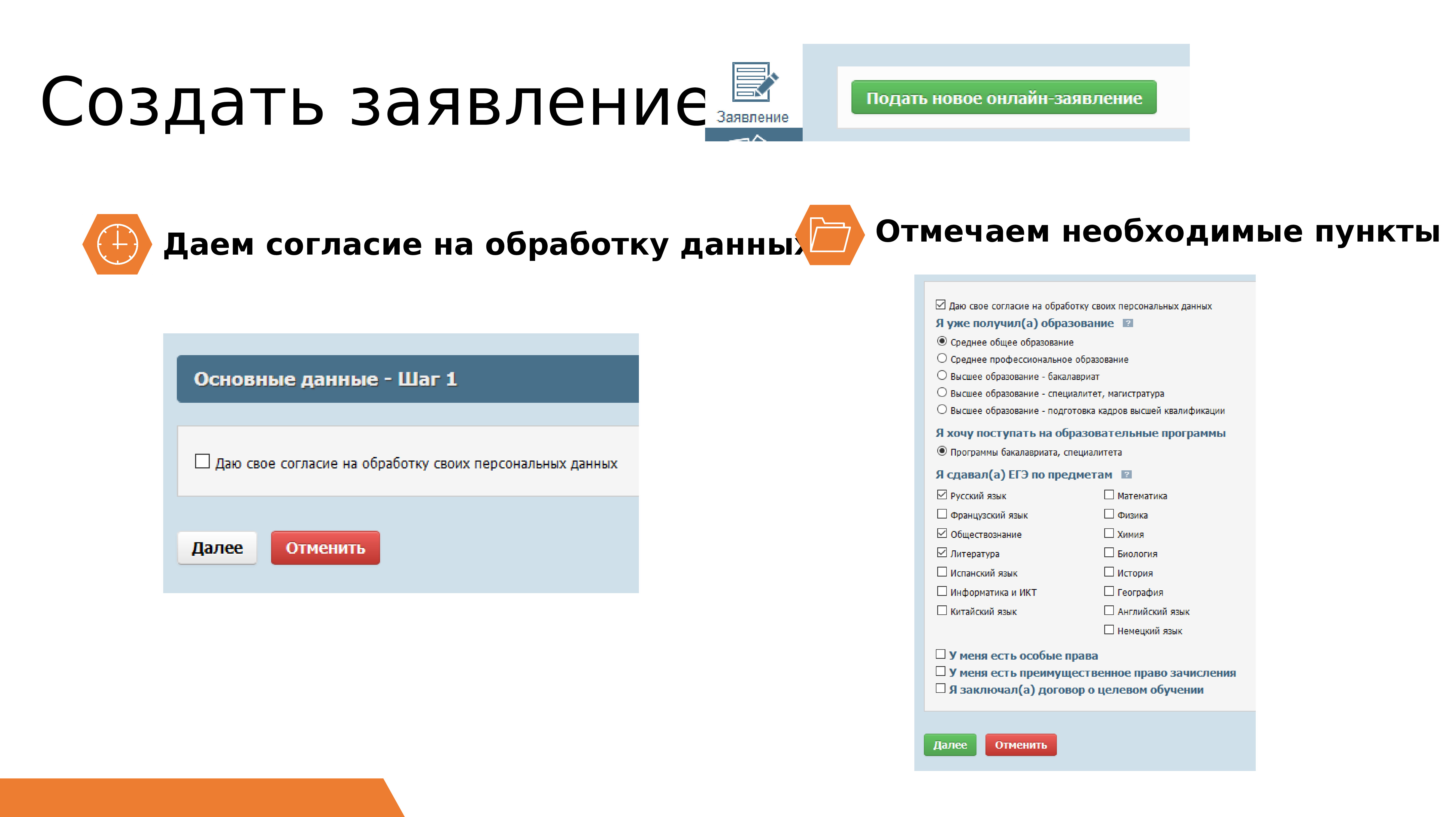Image resolution: width=1453 pixels, height=817 pixels.
Task: Check 'Немецкий язык' checkbox
Action: point(1109,629)
